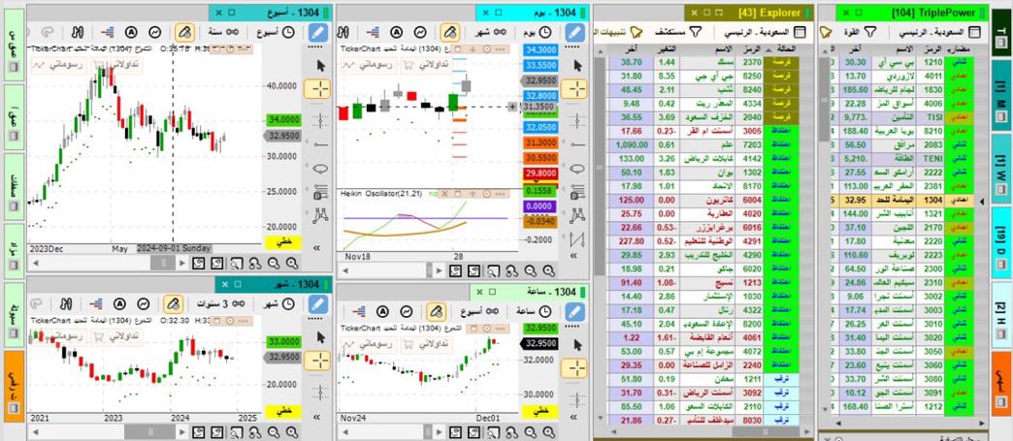Viewport: 1013px width, 441px height.
Task: Click Tadawulaty button in hourly chart
Action: [x=426, y=343]
